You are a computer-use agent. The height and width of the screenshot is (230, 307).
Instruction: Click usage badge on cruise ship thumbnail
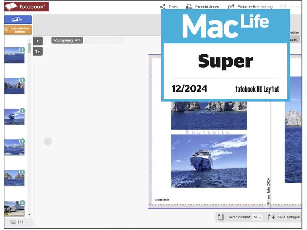(22, 111)
